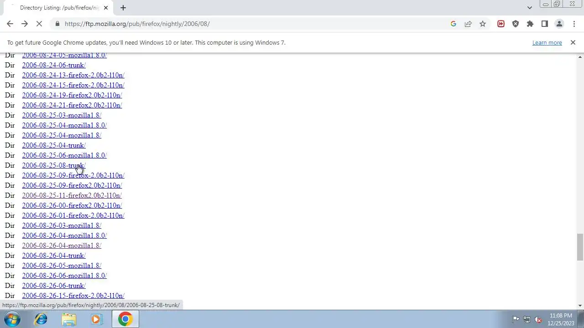
Task: Open 2006-08-26-06-trunk/ directory
Action: click(54, 286)
